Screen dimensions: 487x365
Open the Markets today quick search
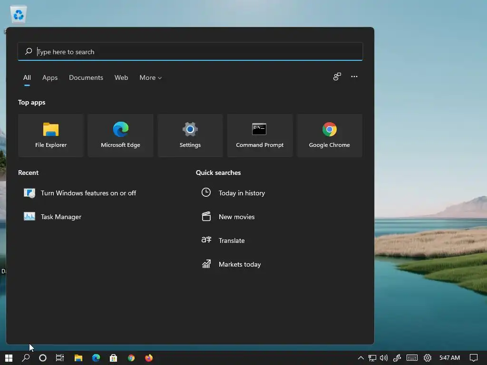231,264
